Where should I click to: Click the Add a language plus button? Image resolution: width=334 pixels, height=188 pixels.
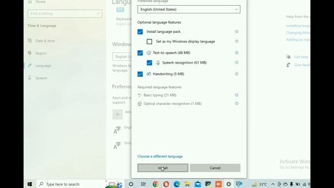click(117, 114)
